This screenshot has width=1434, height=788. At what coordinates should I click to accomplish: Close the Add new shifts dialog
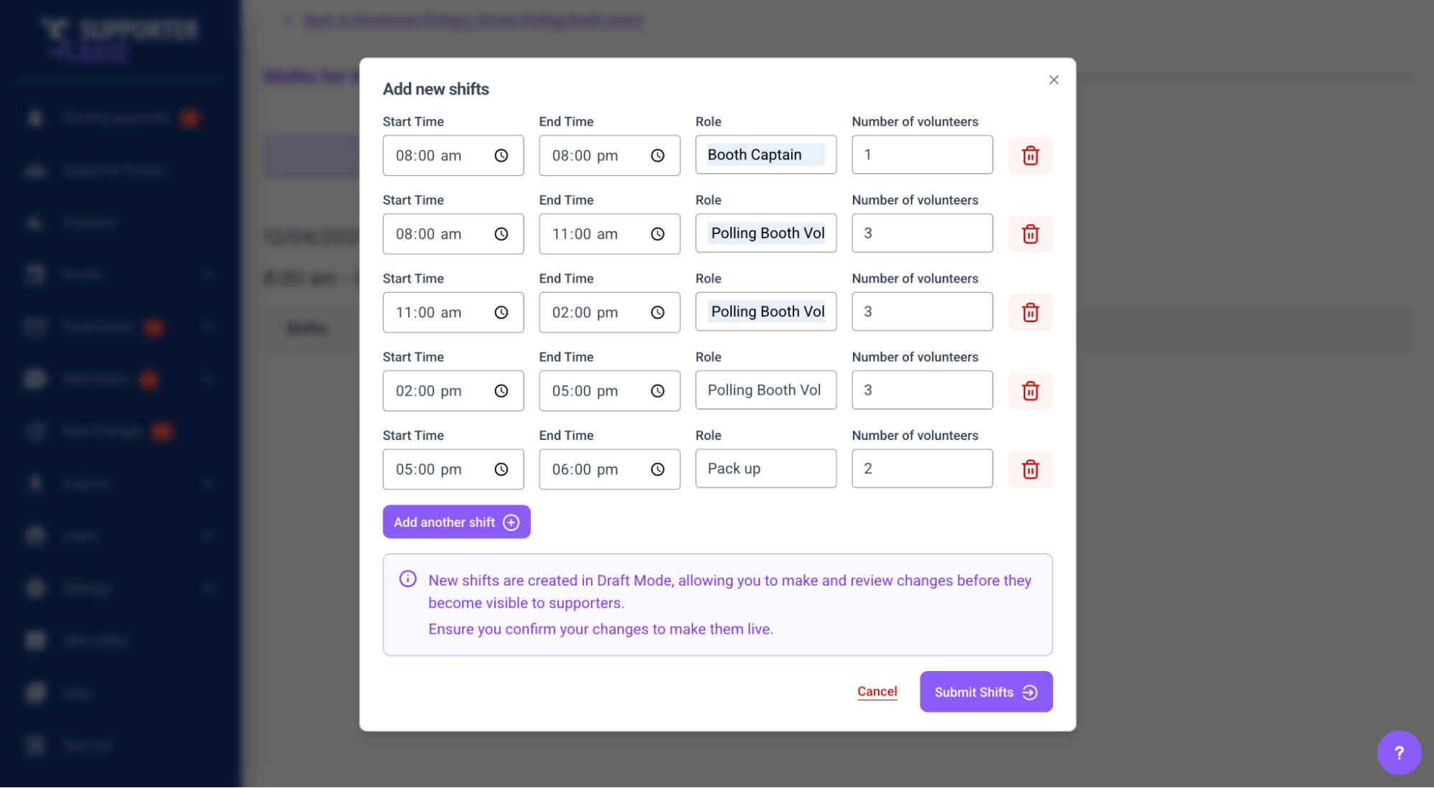click(x=1053, y=80)
